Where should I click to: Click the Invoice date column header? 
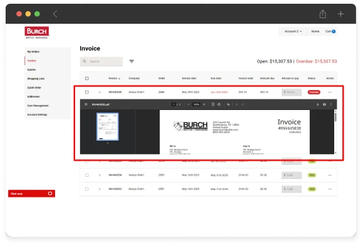189,79
